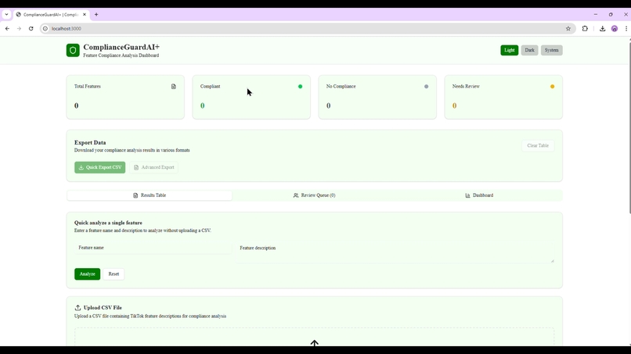Click the Compliant count card
This screenshot has width=631, height=354.
pyautogui.click(x=251, y=97)
